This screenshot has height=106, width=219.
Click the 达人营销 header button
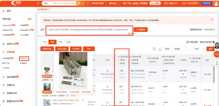point(155,3)
